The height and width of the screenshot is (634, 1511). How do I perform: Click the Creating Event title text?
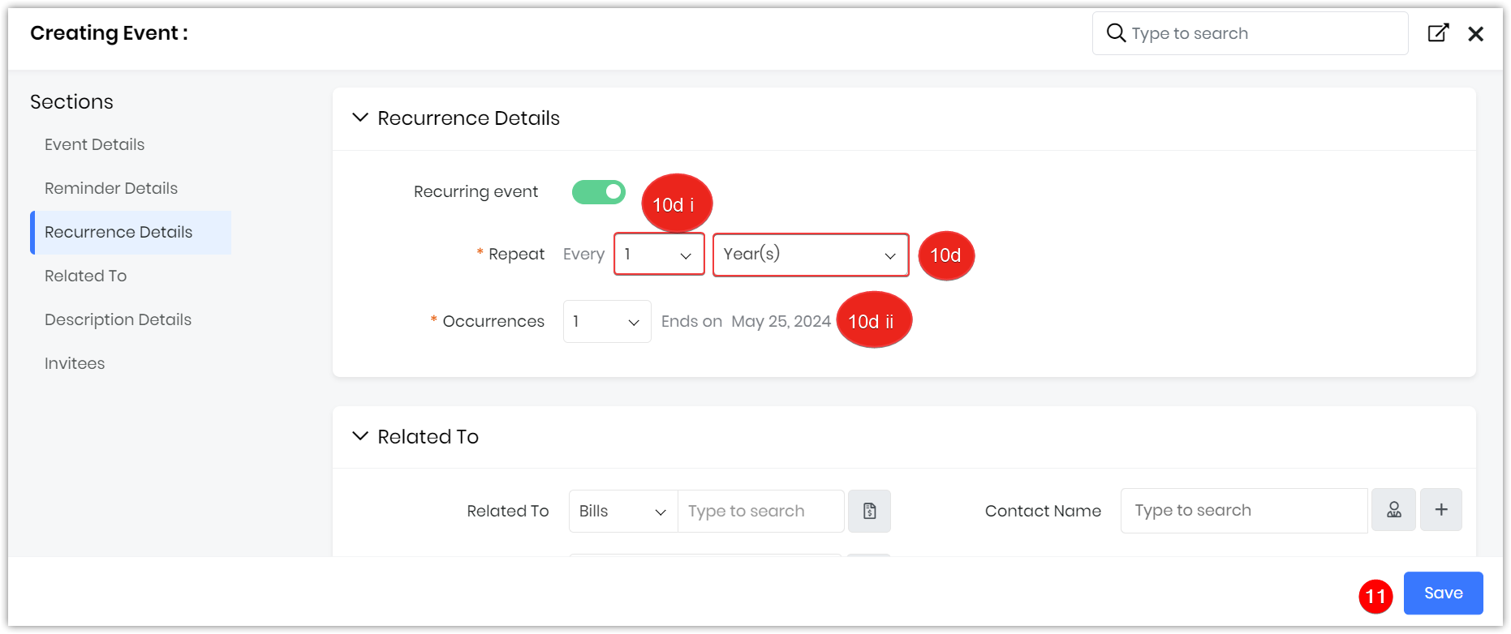(x=109, y=33)
